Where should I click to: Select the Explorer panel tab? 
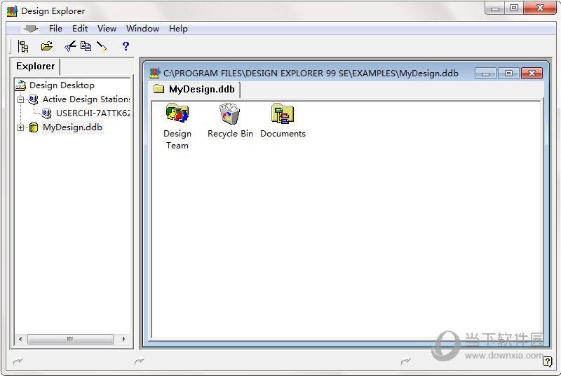click(x=36, y=67)
